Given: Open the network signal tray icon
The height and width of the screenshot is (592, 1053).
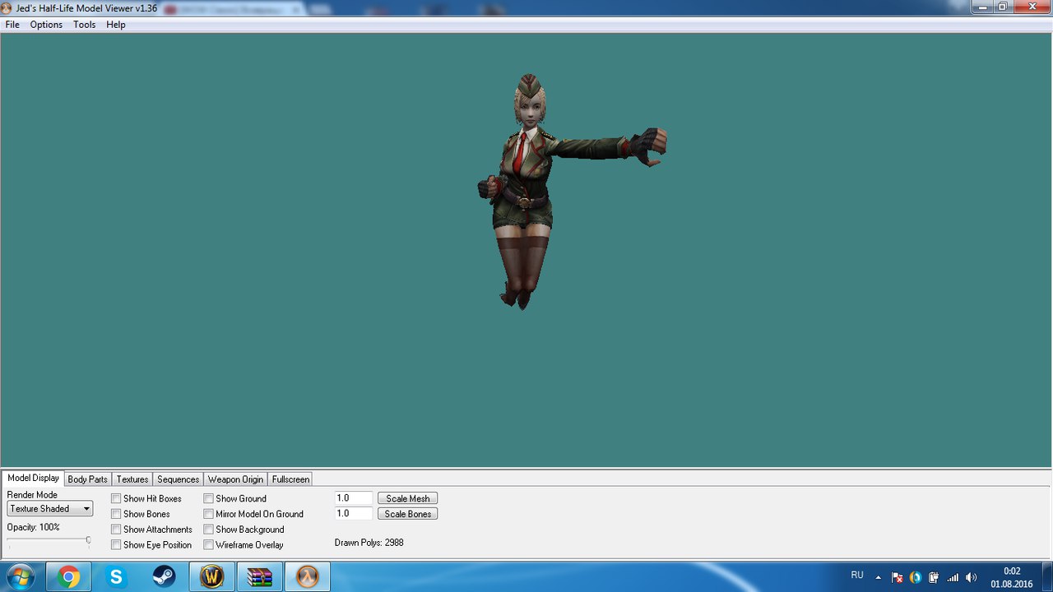Looking at the screenshot, I should coord(953,577).
